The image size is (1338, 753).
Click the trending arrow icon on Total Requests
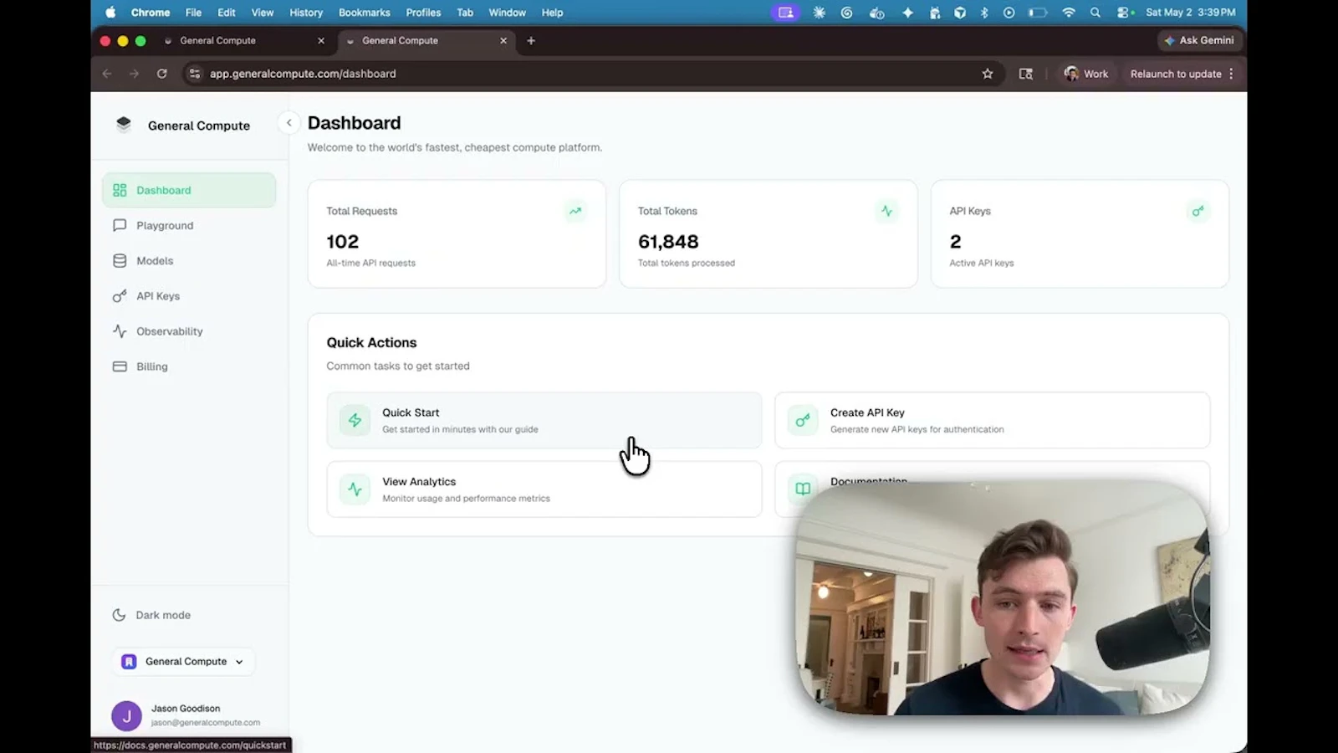pos(575,211)
